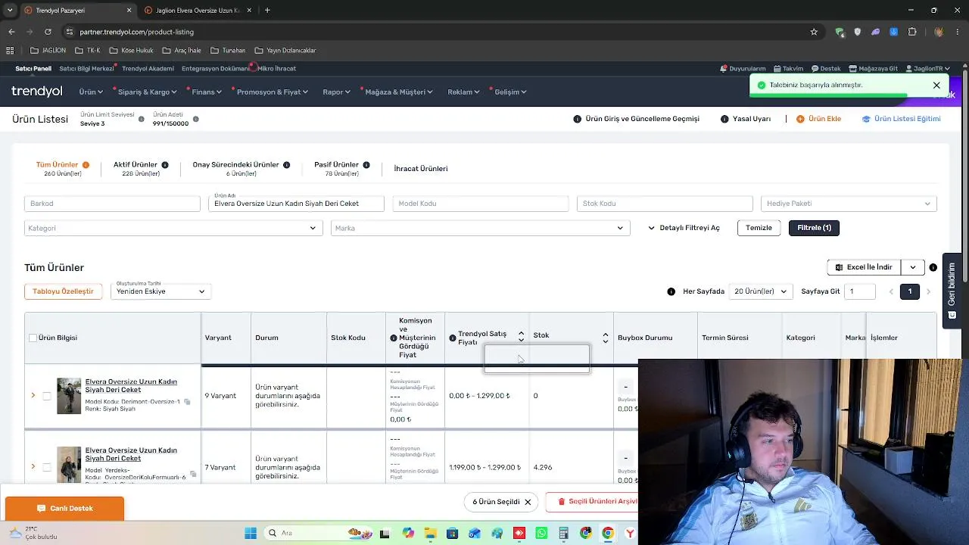Switch to İhracat Ürünleri tab
This screenshot has width=969, height=545.
421,169
